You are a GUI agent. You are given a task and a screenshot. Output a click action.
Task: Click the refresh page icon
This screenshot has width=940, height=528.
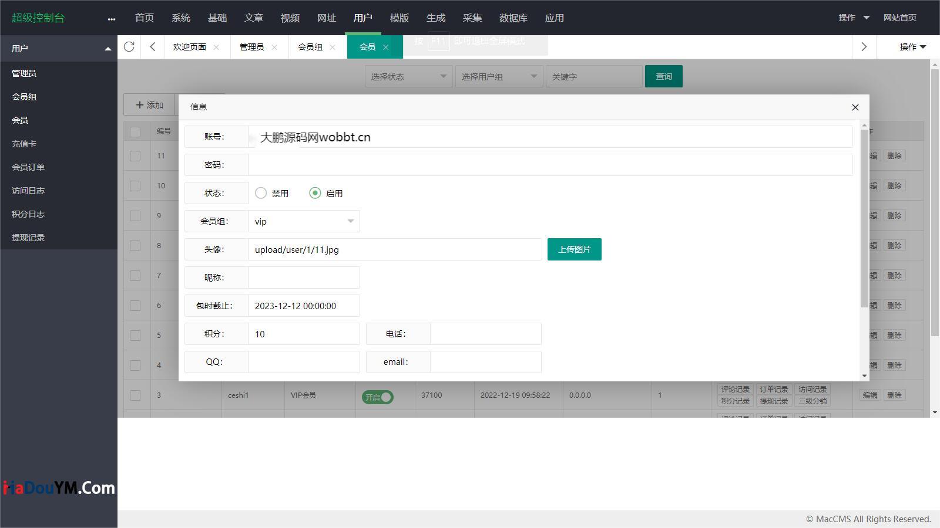click(129, 47)
